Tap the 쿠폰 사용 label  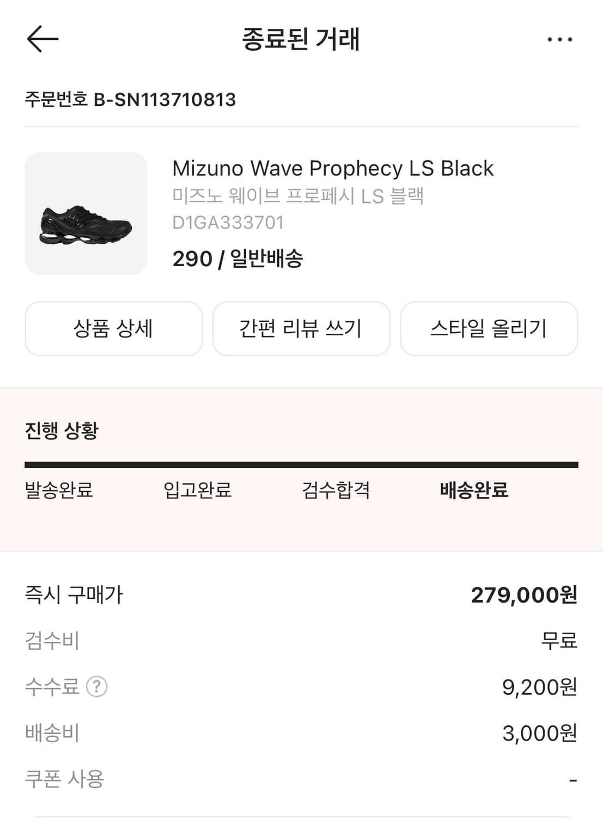click(64, 779)
